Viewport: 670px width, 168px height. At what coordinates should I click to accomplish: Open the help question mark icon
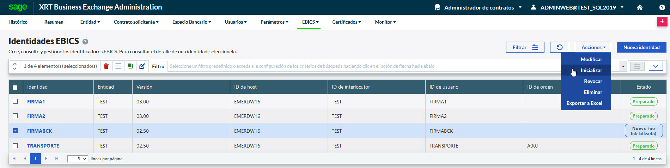[x=662, y=7]
